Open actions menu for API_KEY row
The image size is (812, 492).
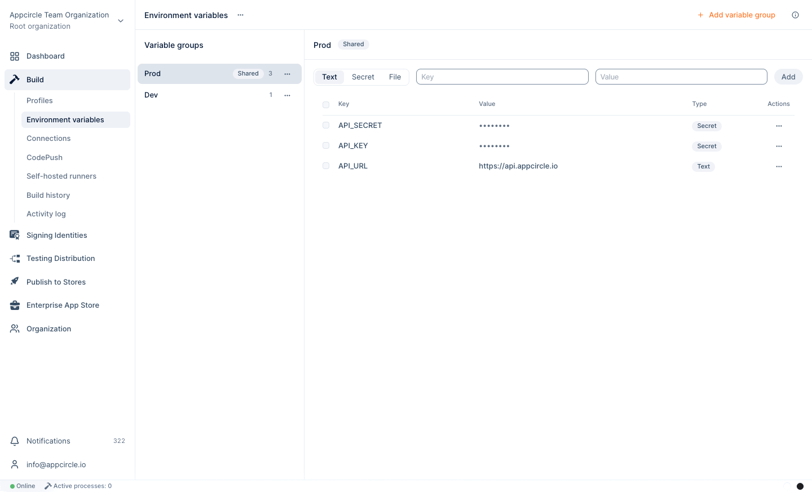click(x=779, y=146)
